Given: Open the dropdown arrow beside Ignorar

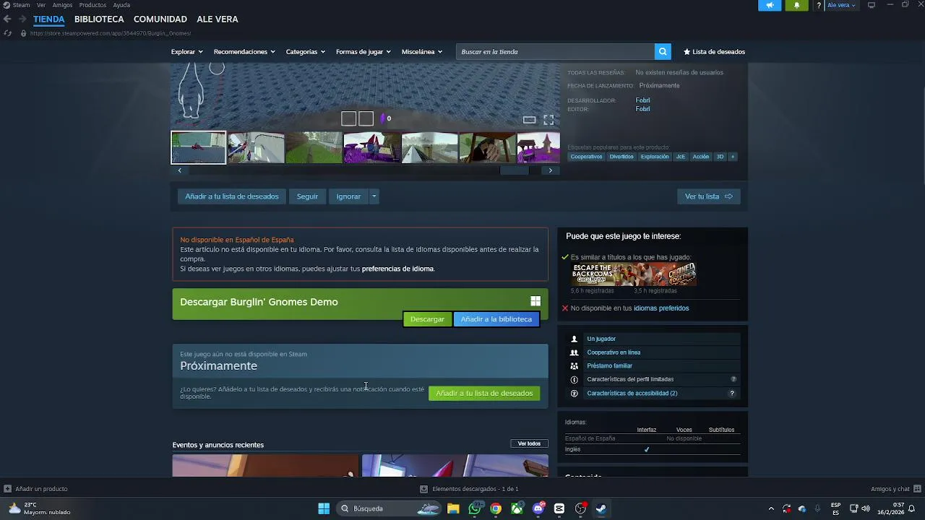Looking at the screenshot, I should click(374, 196).
